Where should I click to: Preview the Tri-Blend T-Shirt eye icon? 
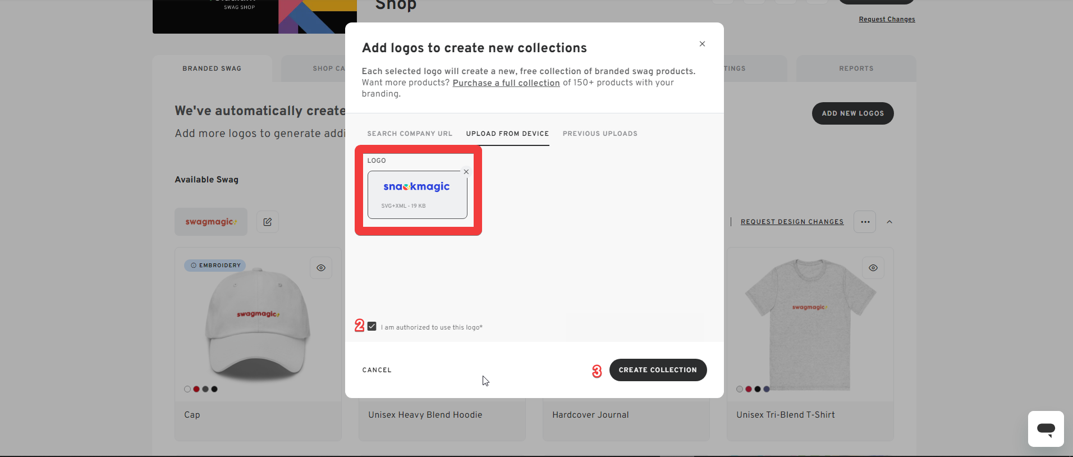coord(873,268)
